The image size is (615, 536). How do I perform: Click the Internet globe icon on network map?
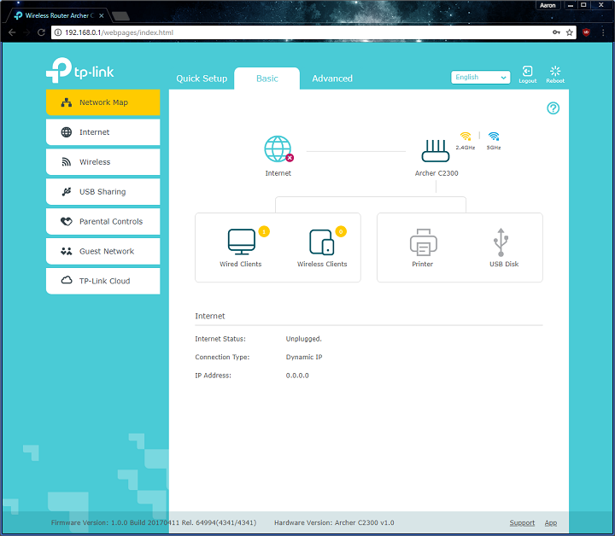pos(278,149)
